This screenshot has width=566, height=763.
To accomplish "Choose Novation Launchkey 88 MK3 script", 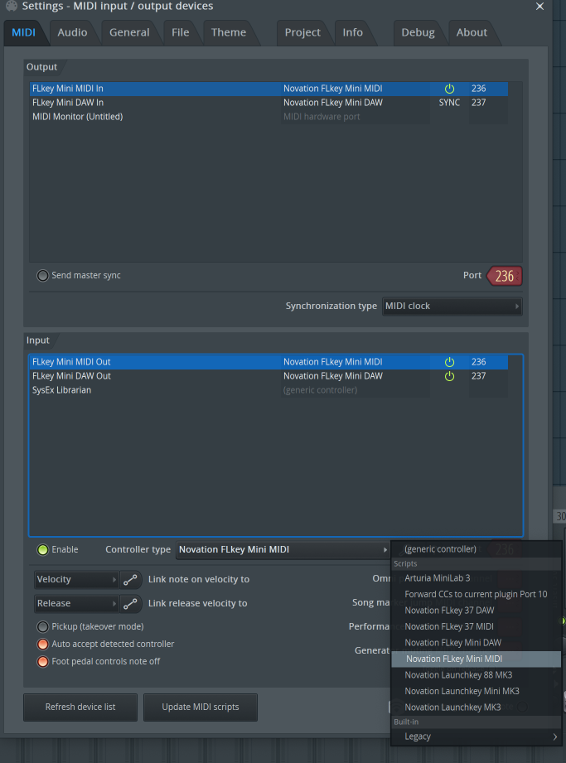I will tap(477, 675).
